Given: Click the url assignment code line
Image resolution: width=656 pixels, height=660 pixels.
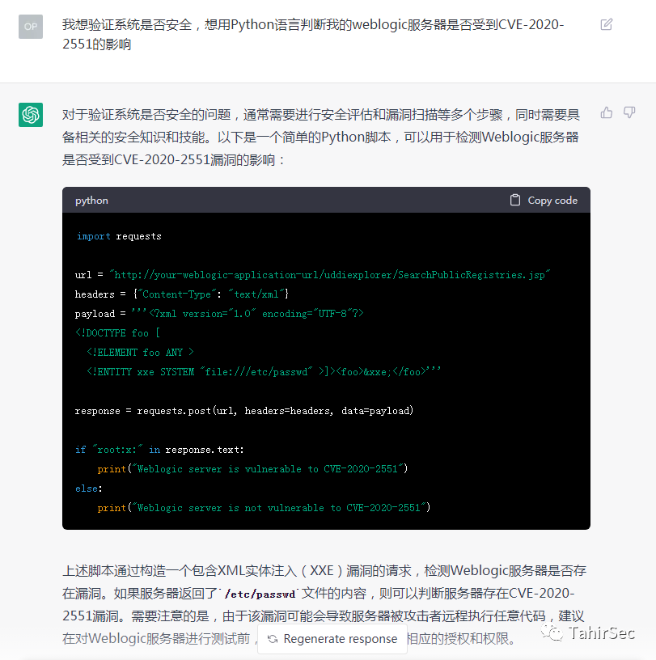Looking at the screenshot, I should [313, 275].
